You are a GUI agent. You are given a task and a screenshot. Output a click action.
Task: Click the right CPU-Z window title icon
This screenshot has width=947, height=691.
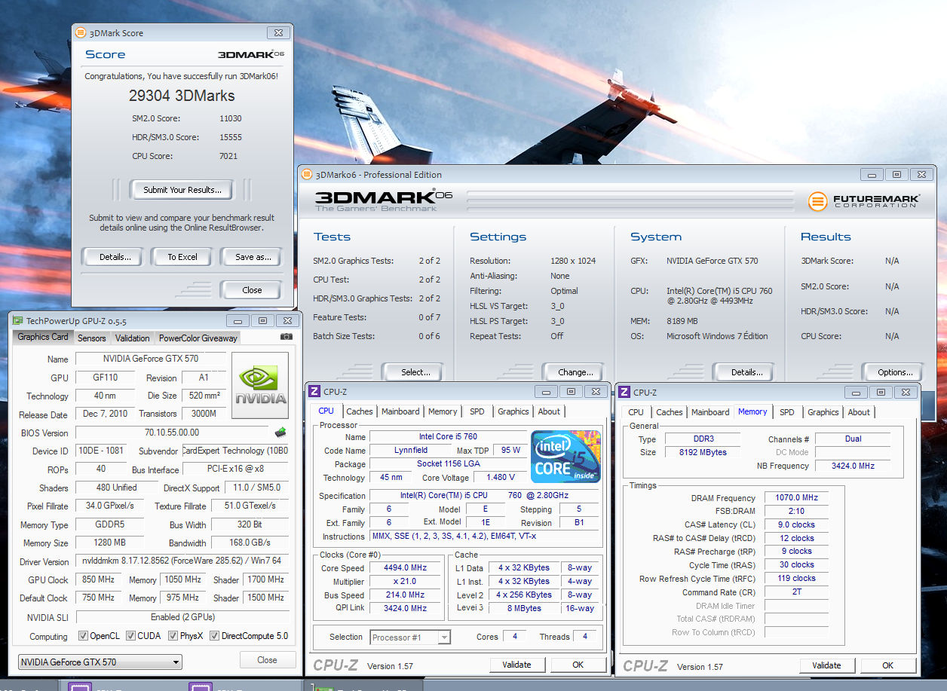(624, 393)
